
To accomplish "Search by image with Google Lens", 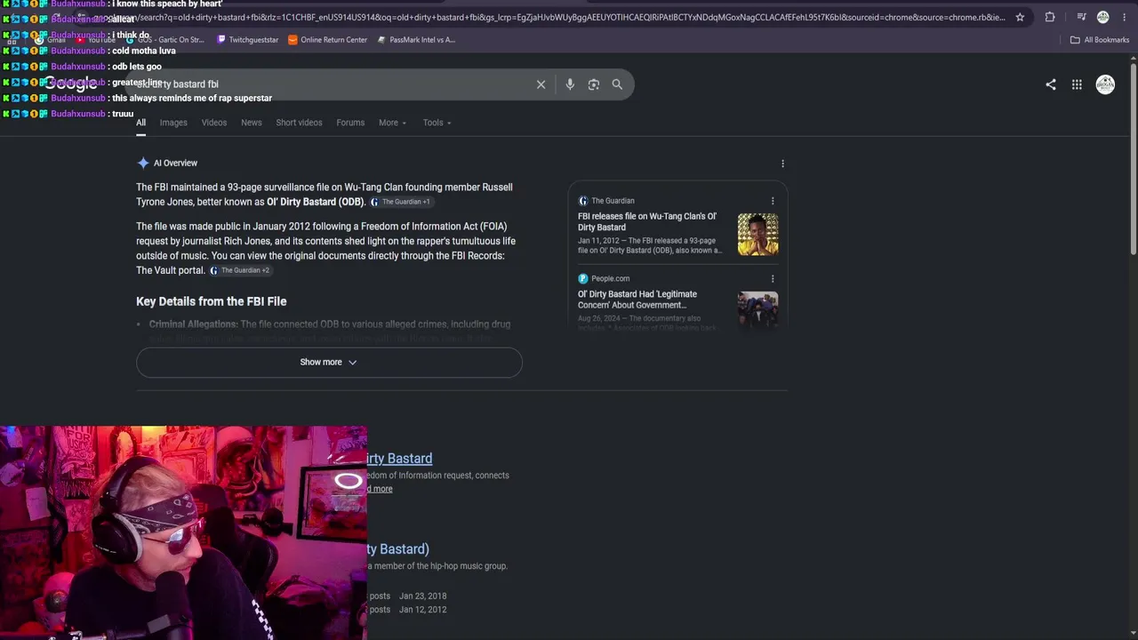I will tap(594, 84).
